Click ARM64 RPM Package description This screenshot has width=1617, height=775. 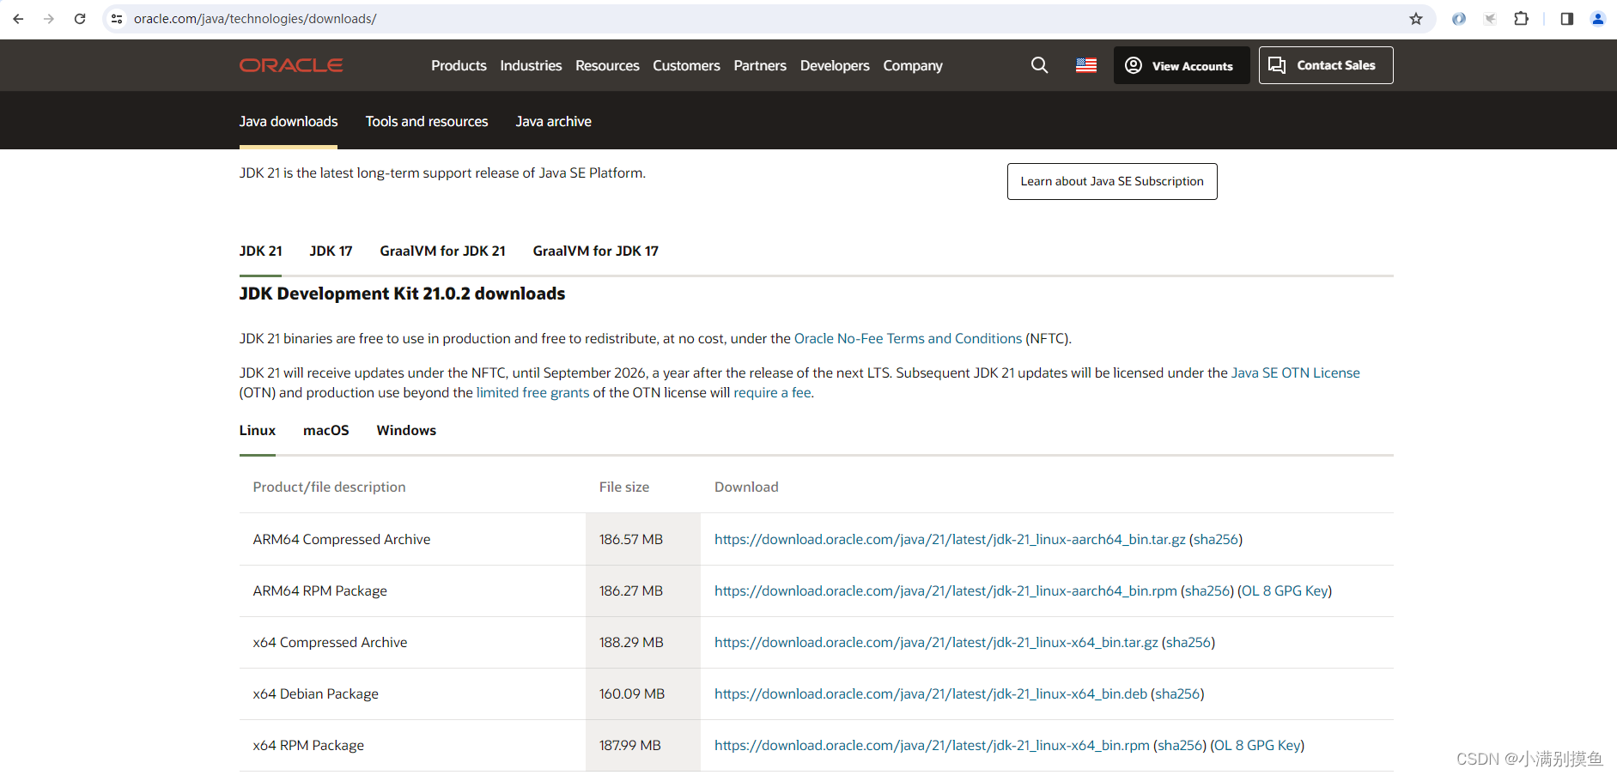click(319, 590)
